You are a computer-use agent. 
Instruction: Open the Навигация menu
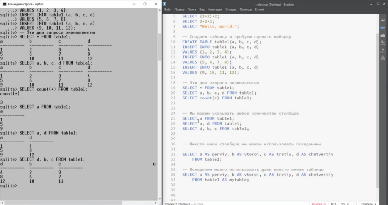point(215,9)
